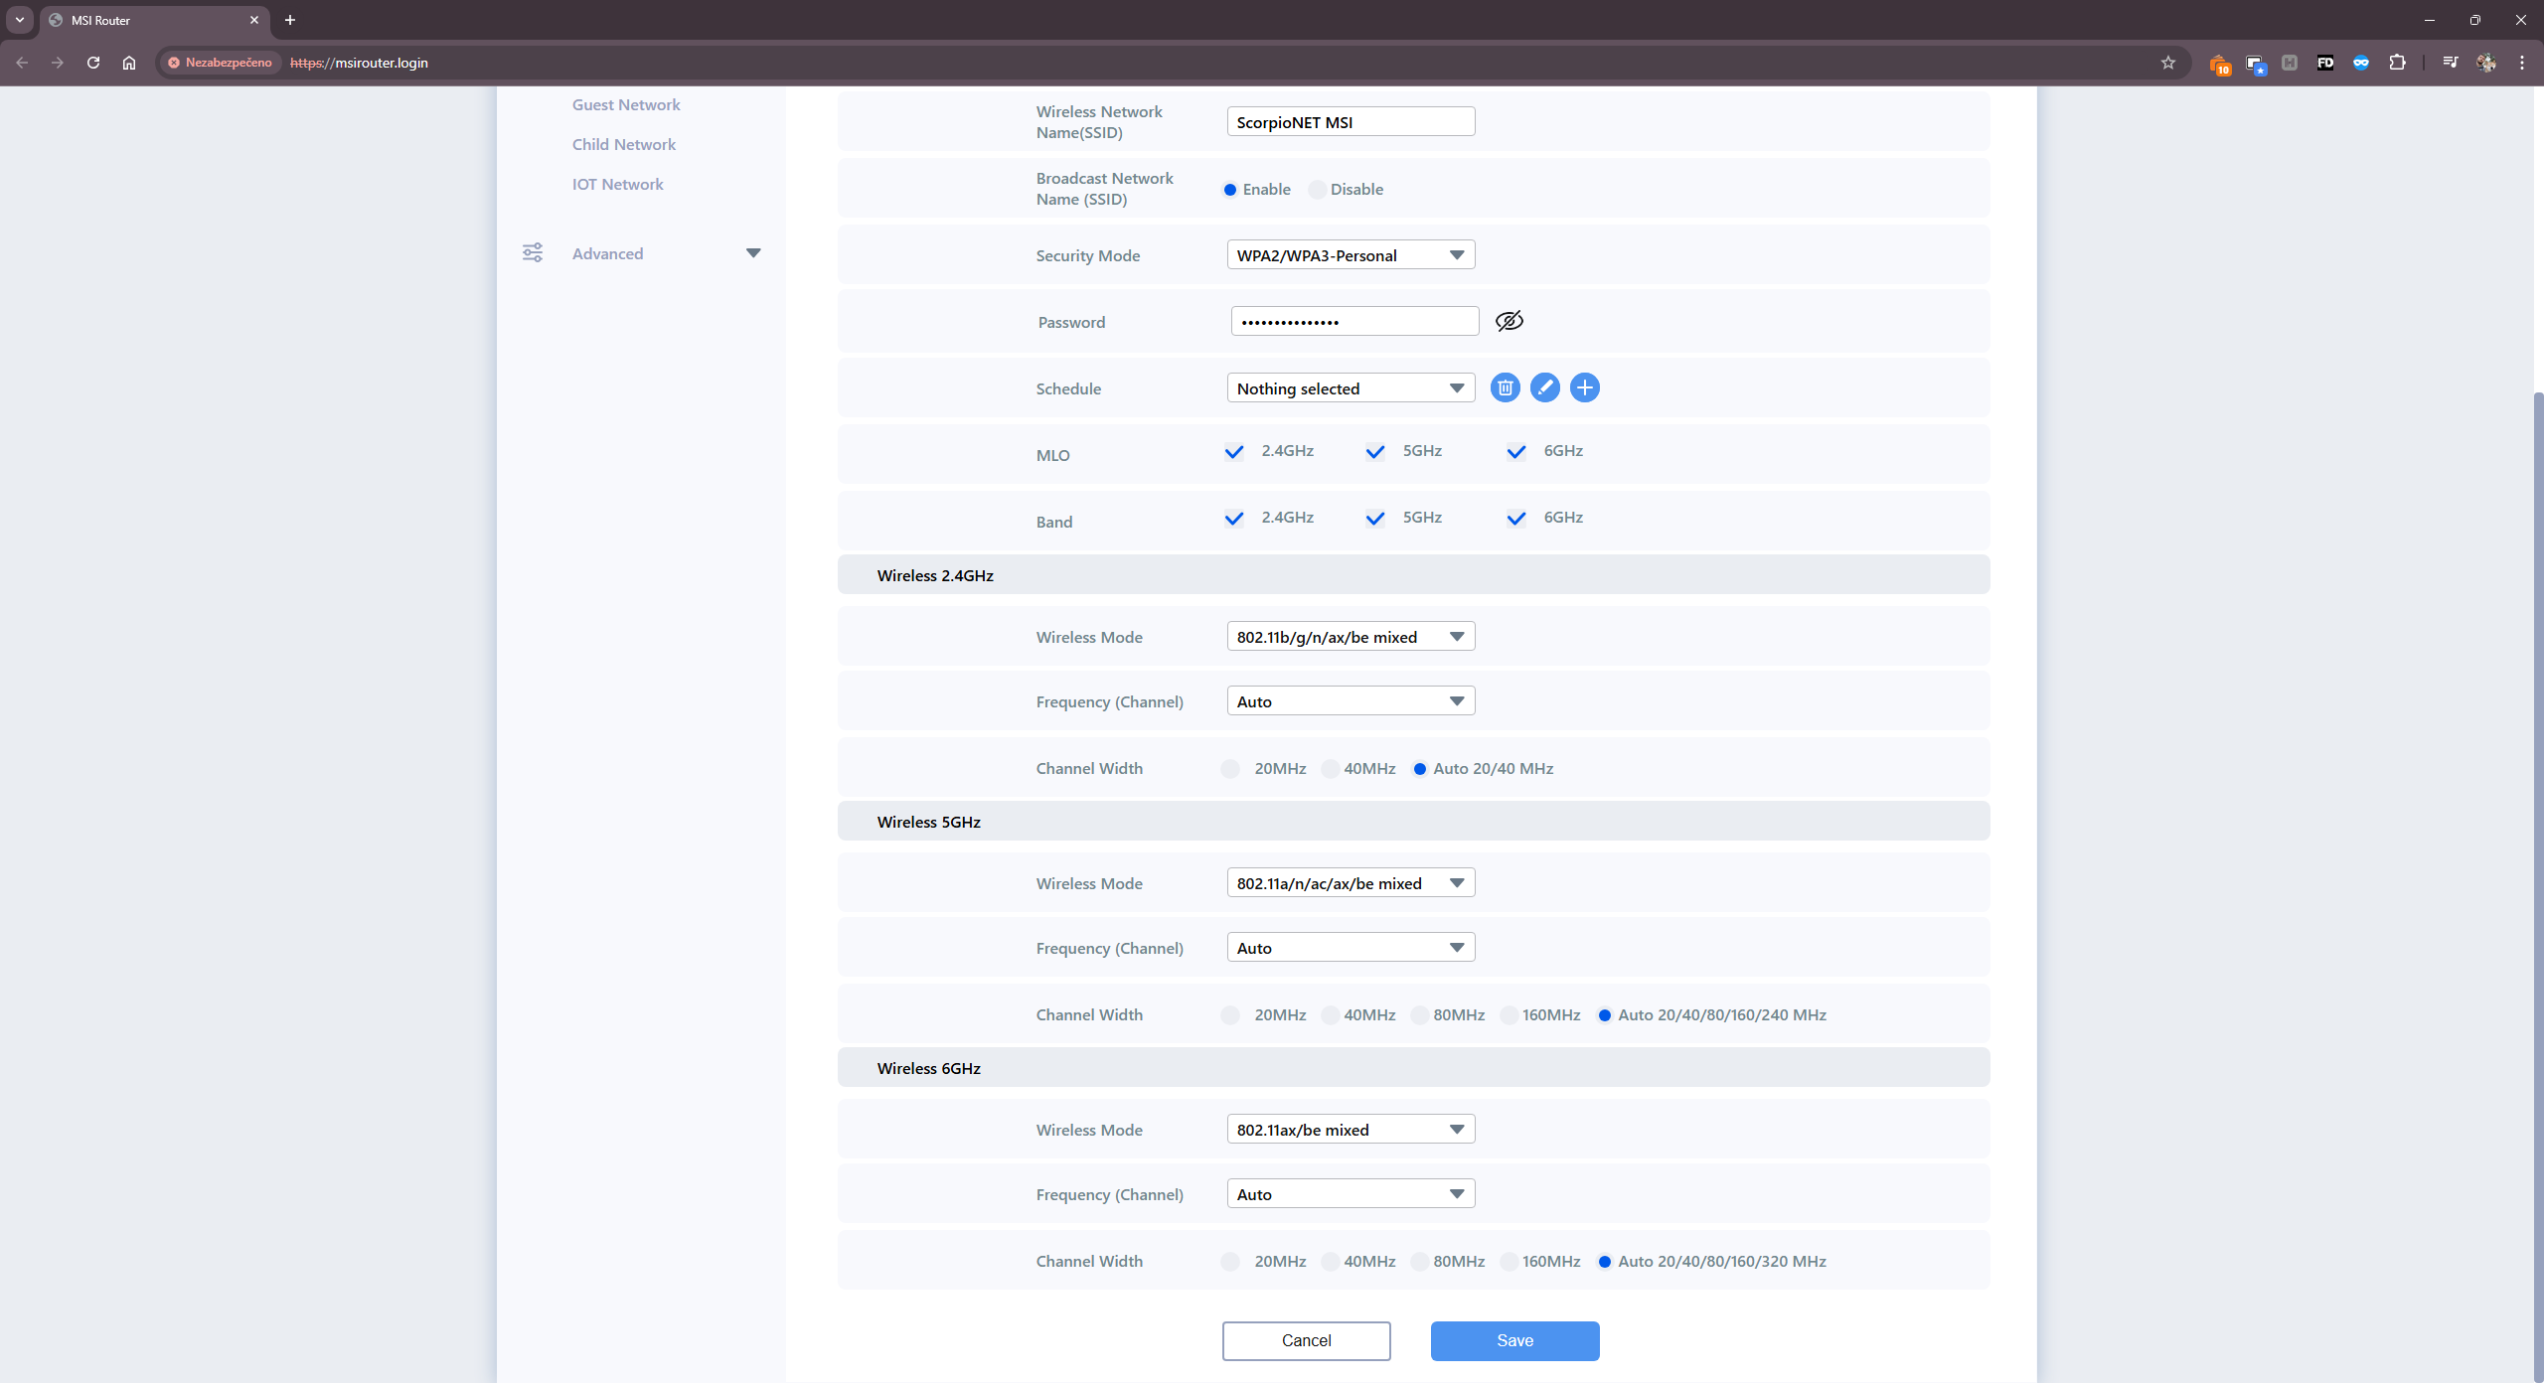Bookmark this page with the star icon
The height and width of the screenshot is (1383, 2544).
tap(2167, 63)
